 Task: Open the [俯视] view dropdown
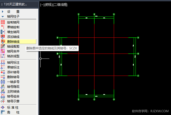[49, 5]
